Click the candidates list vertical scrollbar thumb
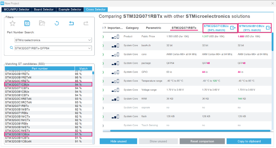This screenshot has width=276, height=148. [x=93, y=73]
